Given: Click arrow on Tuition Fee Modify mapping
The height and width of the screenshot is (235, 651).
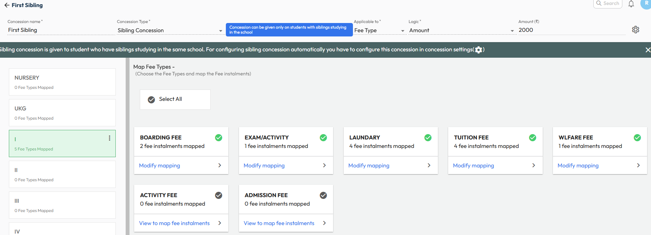Looking at the screenshot, I should point(533,165).
